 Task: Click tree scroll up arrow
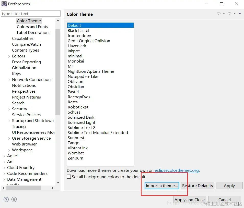[x=58, y=21]
